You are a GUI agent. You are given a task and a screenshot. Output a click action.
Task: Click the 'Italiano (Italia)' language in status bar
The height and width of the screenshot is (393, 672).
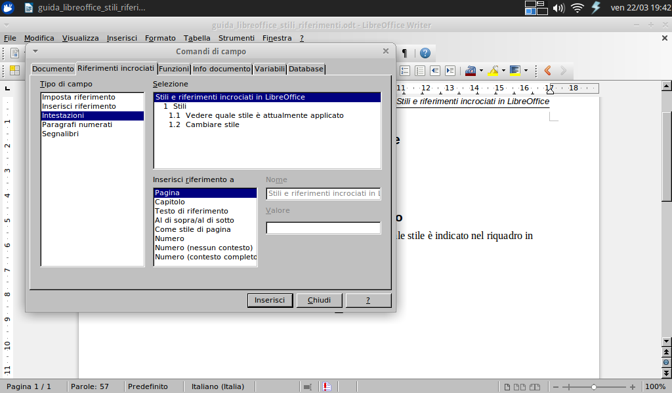point(218,386)
